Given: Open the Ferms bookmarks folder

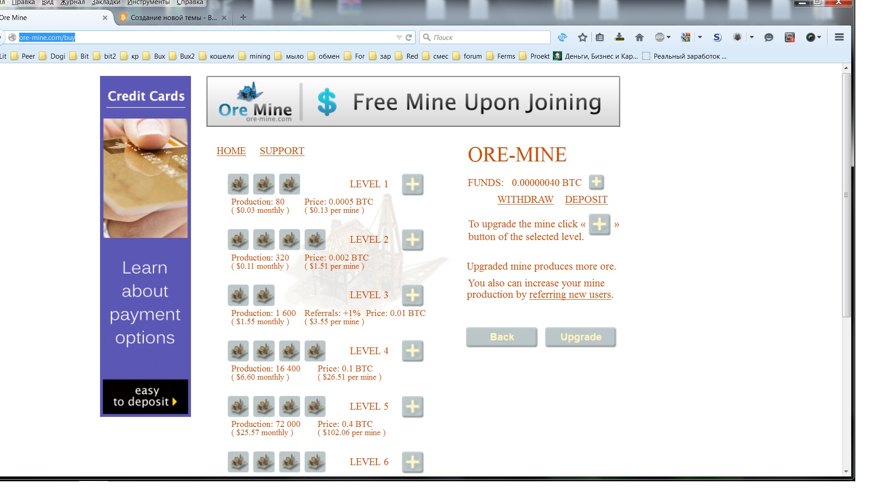Looking at the screenshot, I should click(501, 56).
